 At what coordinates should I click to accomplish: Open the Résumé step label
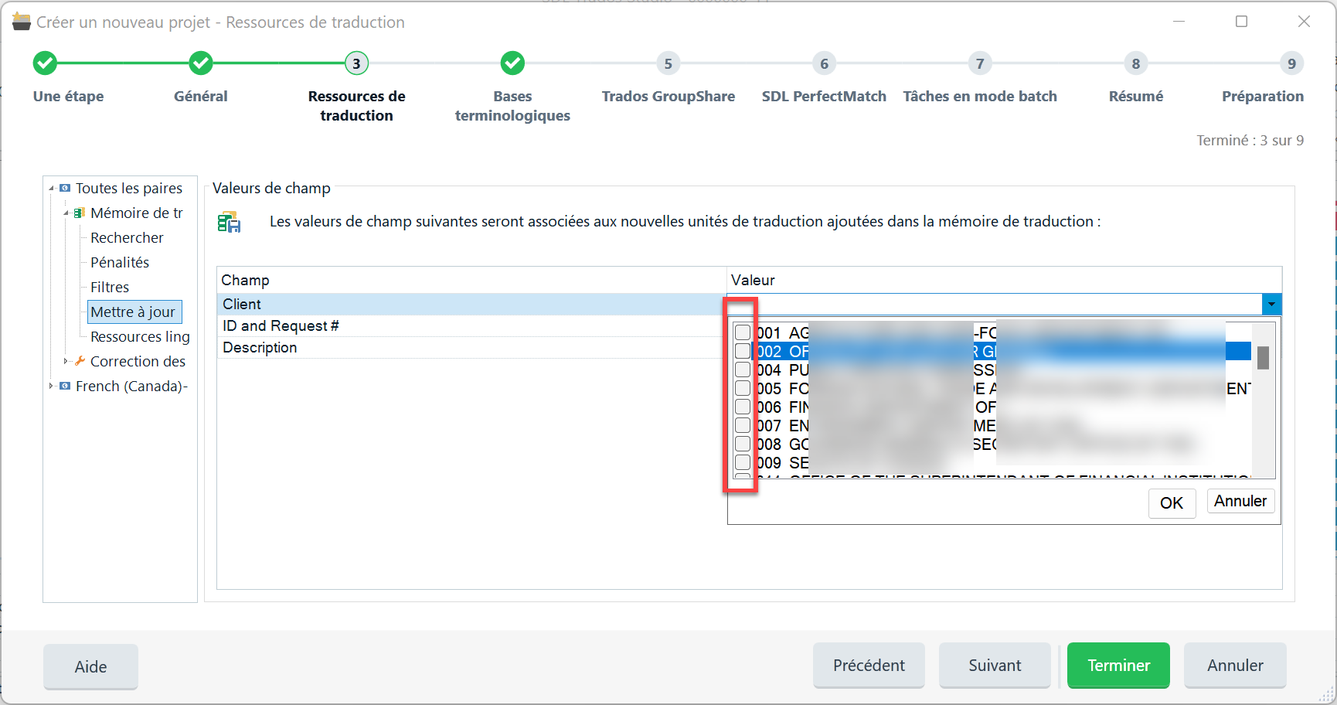1136,96
